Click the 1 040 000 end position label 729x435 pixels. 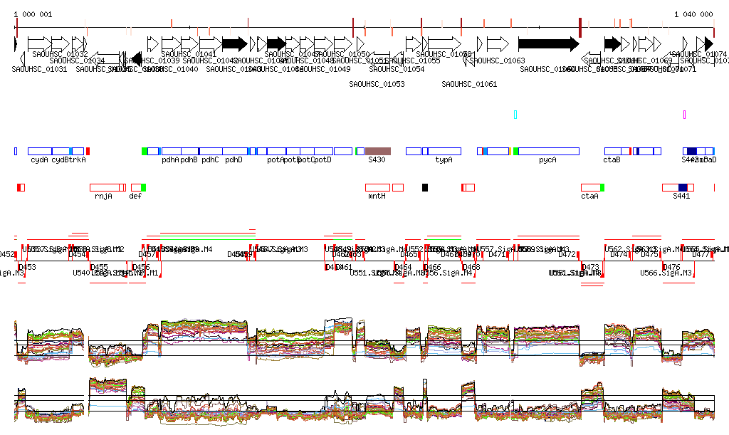click(x=693, y=14)
